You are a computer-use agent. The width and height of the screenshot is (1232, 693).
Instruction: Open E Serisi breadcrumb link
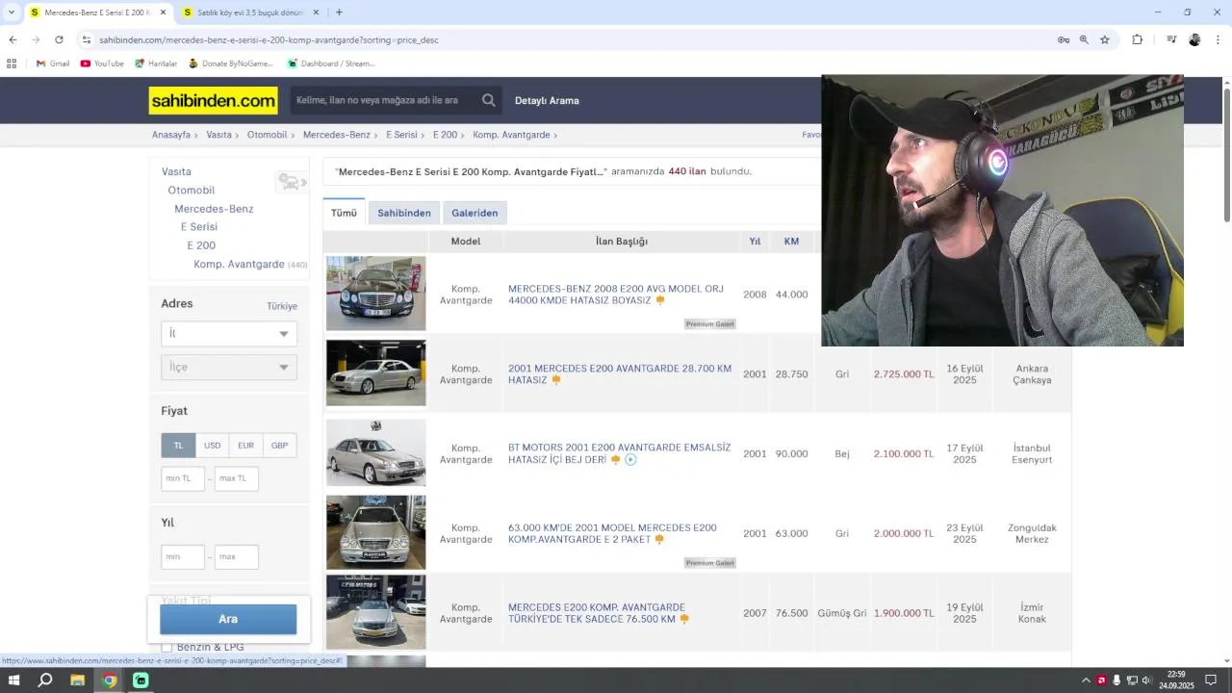[401, 135]
